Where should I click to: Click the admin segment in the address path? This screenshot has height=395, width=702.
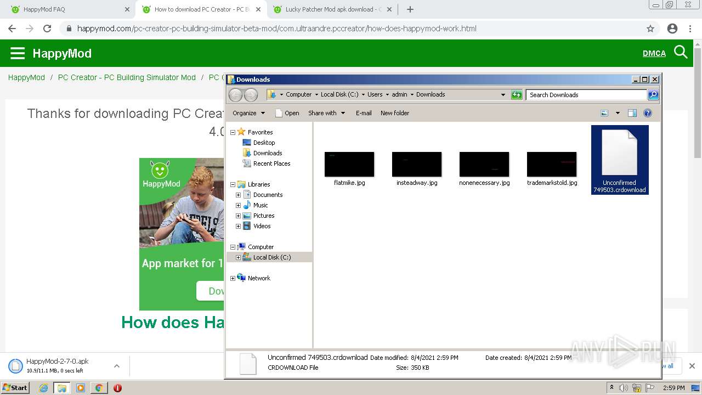pos(399,94)
